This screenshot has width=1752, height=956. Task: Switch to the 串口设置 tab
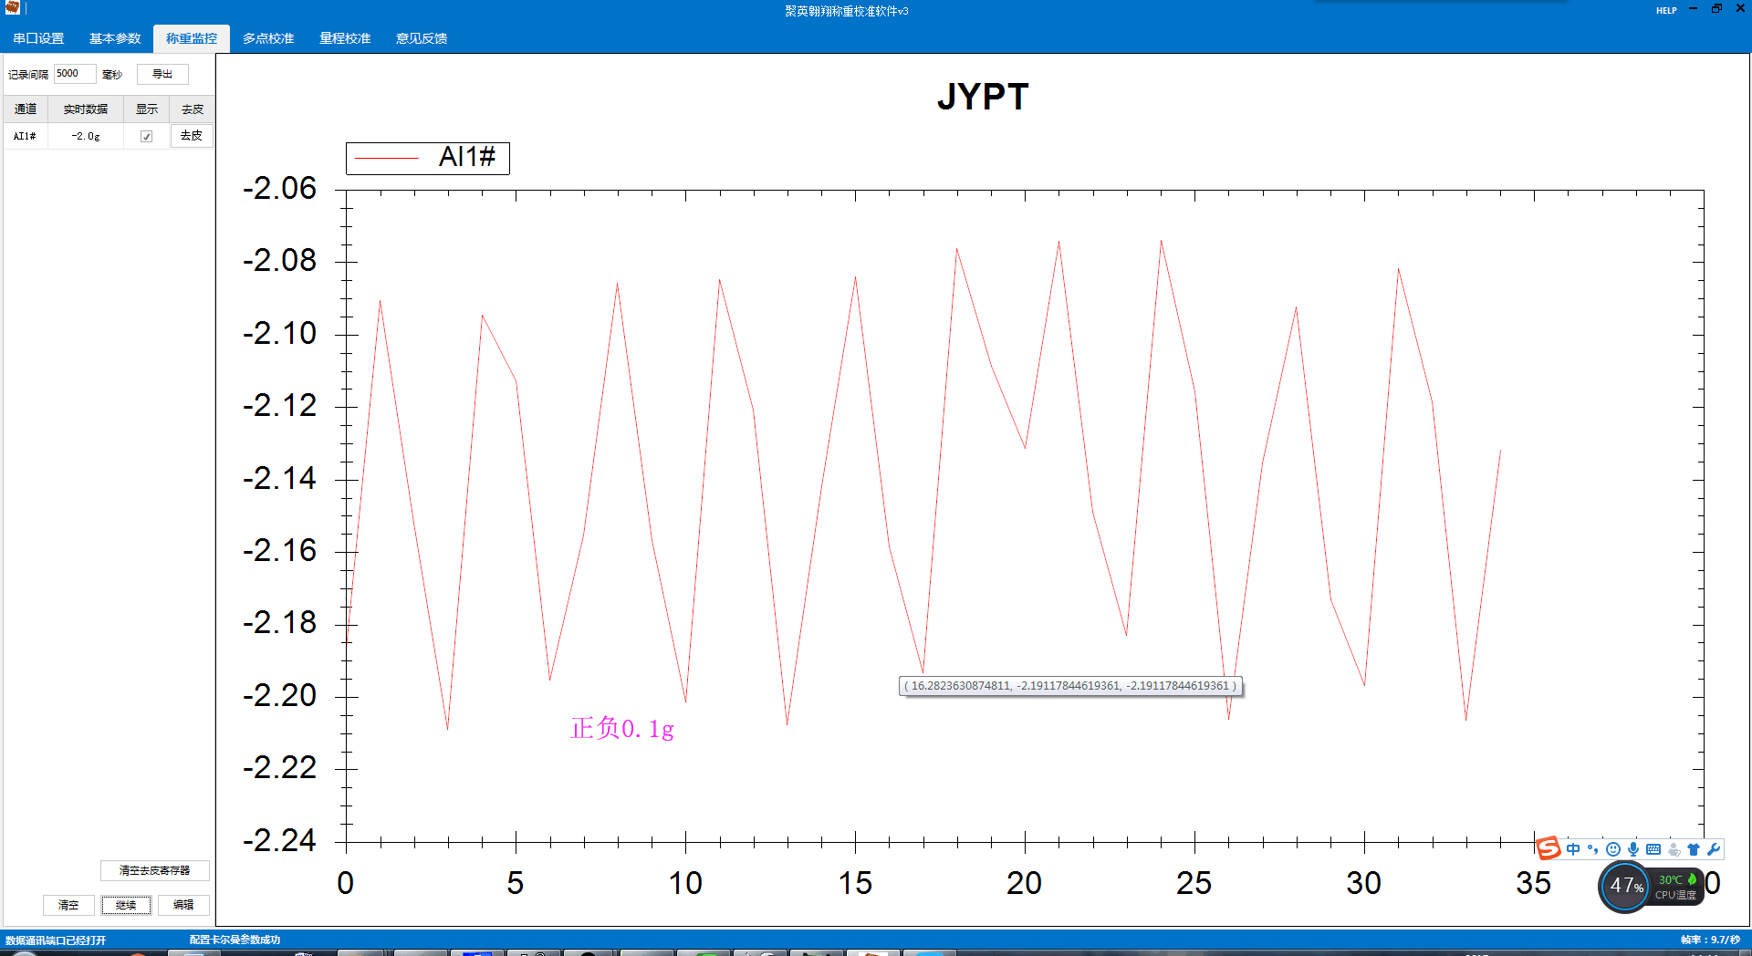coord(38,38)
